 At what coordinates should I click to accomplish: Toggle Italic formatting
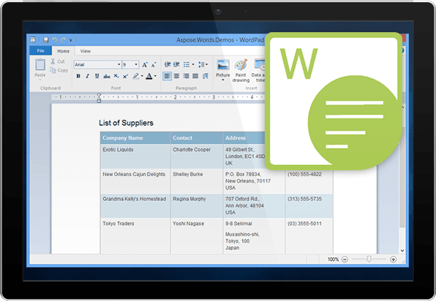(x=88, y=76)
